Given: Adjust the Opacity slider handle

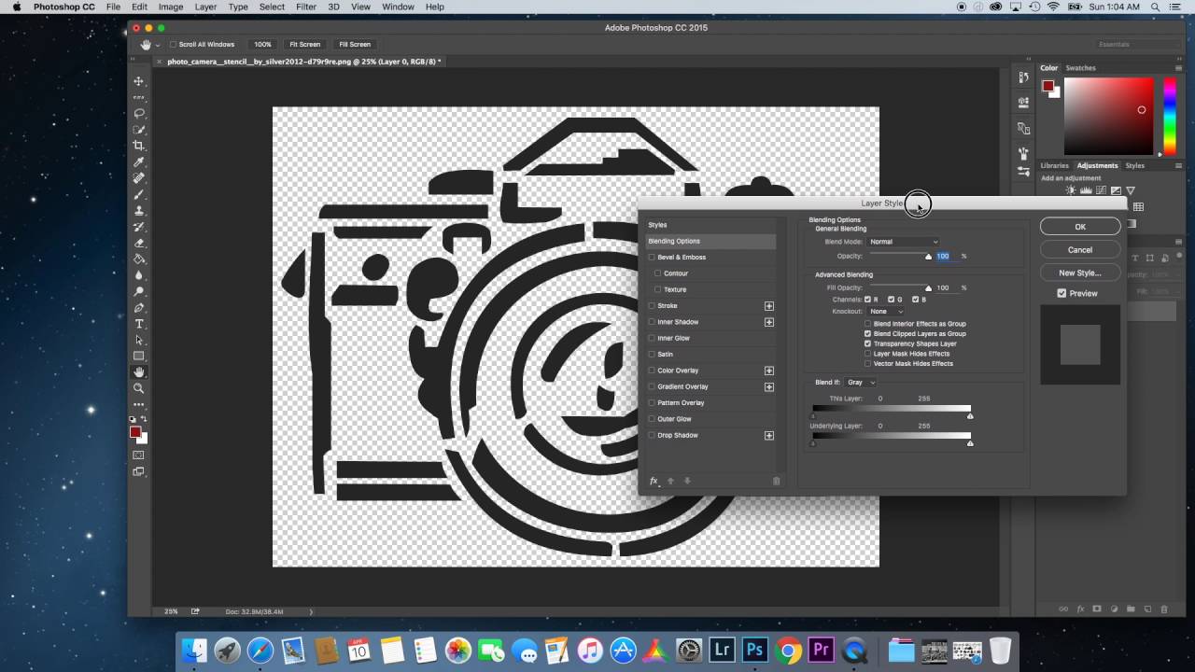Looking at the screenshot, I should click(928, 257).
